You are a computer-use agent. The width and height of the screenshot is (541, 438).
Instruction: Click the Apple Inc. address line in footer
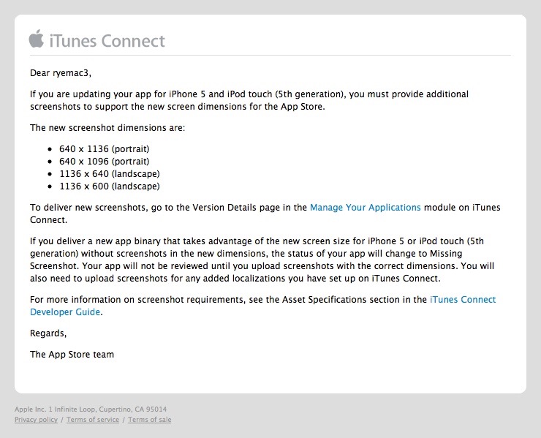[91, 409]
